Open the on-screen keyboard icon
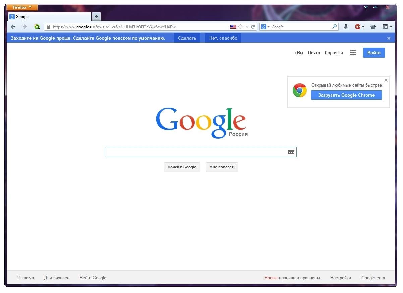The height and width of the screenshot is (293, 403). (291, 152)
